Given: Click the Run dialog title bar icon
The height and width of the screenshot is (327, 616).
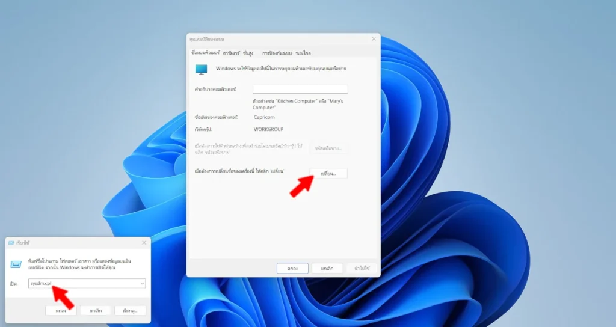Looking at the screenshot, I should coord(12,243).
